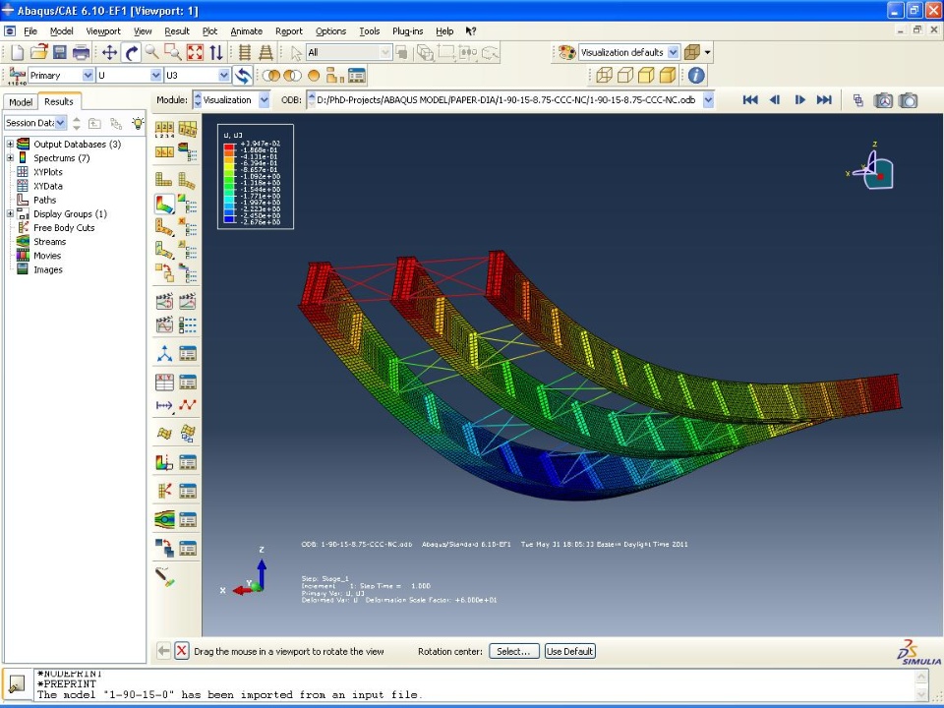Open the Visualization defaults dropdown
944x708 pixels.
tap(673, 52)
